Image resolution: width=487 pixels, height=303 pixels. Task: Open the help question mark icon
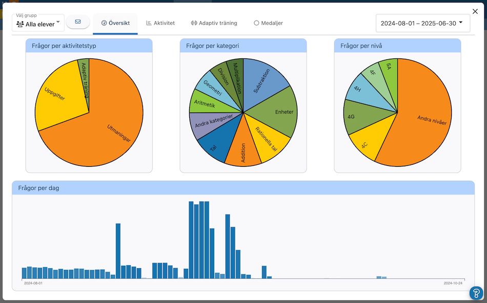pos(476,293)
